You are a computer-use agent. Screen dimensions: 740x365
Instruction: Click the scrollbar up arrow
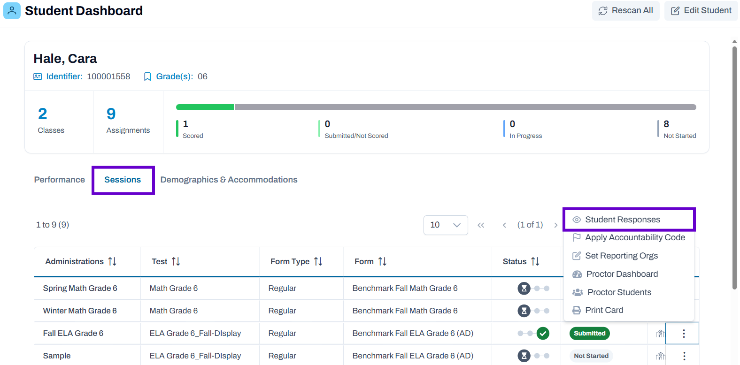point(734,42)
